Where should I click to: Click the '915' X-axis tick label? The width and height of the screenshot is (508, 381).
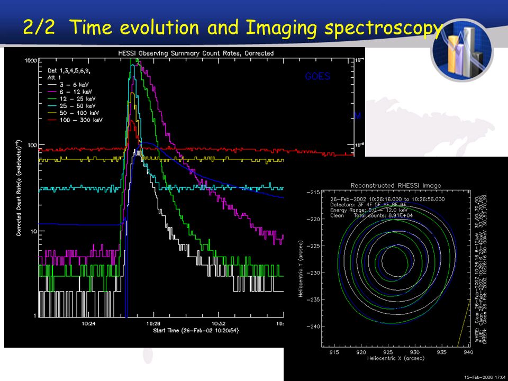pyautogui.click(x=334, y=352)
